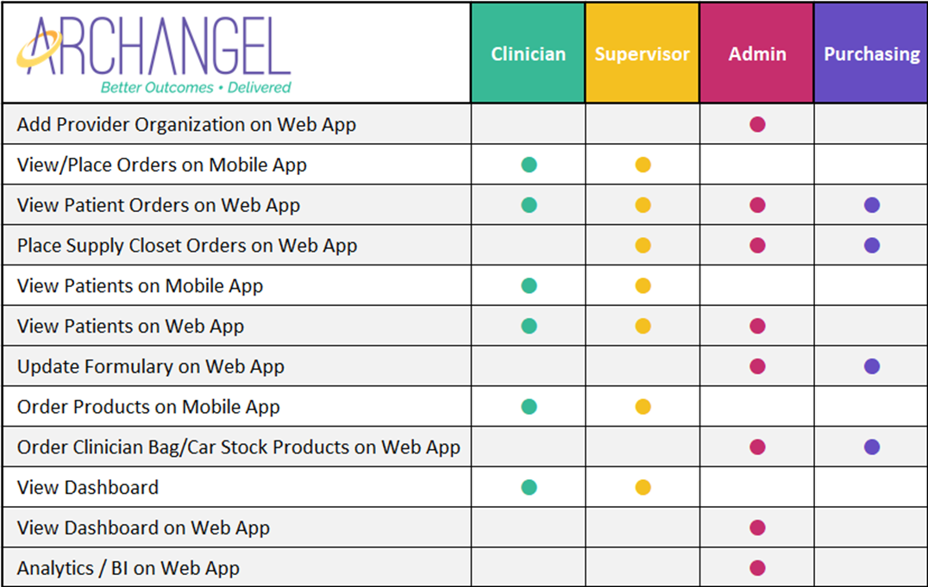Viewport: 928px width, 587px height.
Task: Click Clinician dot for View/Place Orders on Mobile
Action: [529, 165]
